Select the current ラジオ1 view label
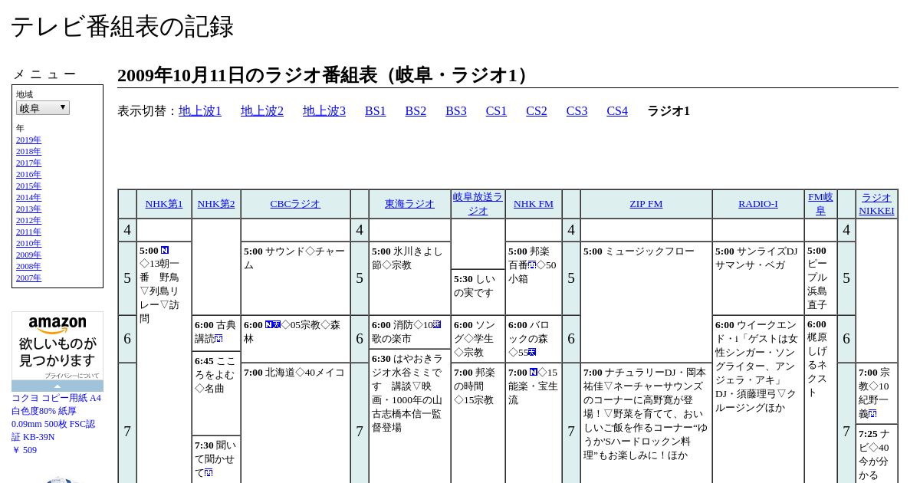 (669, 111)
